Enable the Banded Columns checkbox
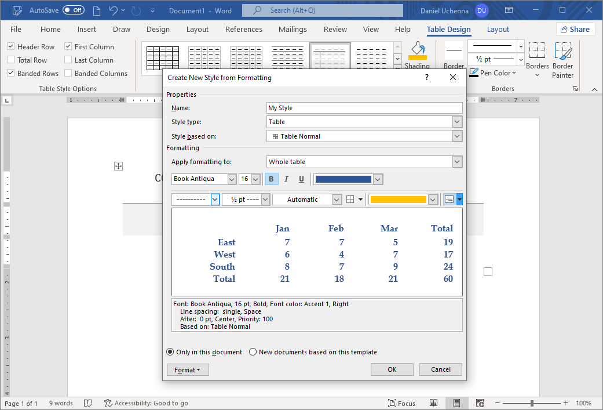The image size is (603, 410). click(68, 74)
